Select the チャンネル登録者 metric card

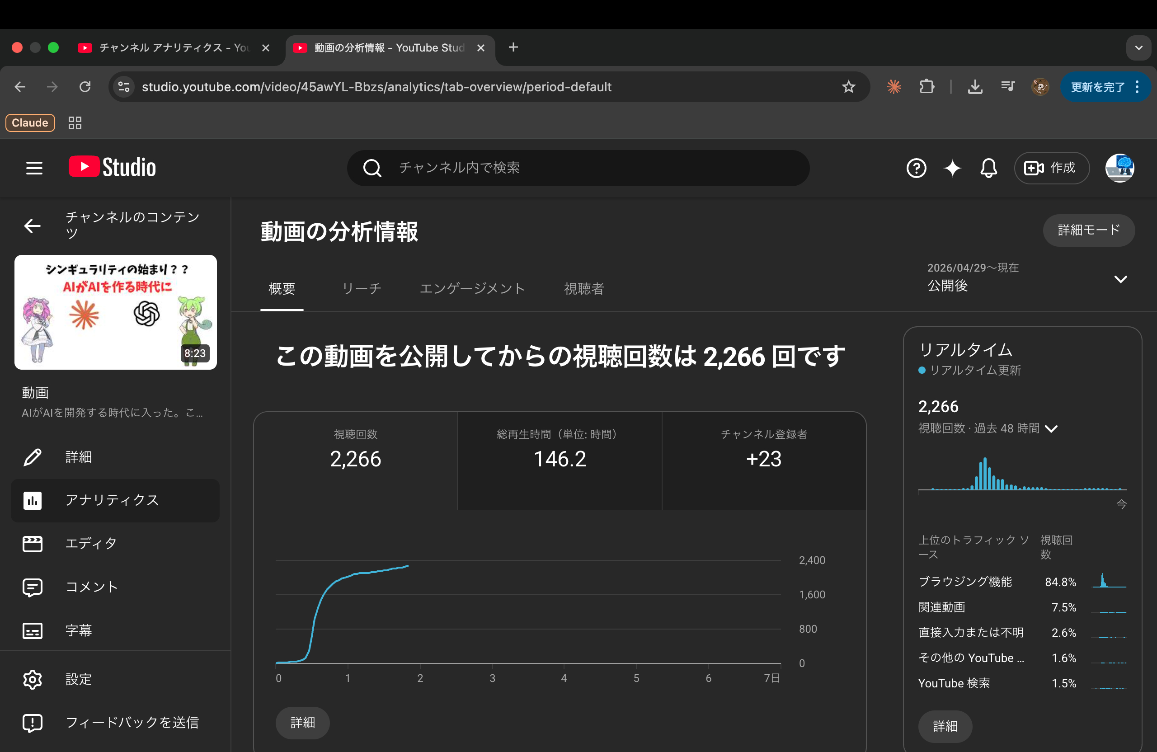click(764, 461)
